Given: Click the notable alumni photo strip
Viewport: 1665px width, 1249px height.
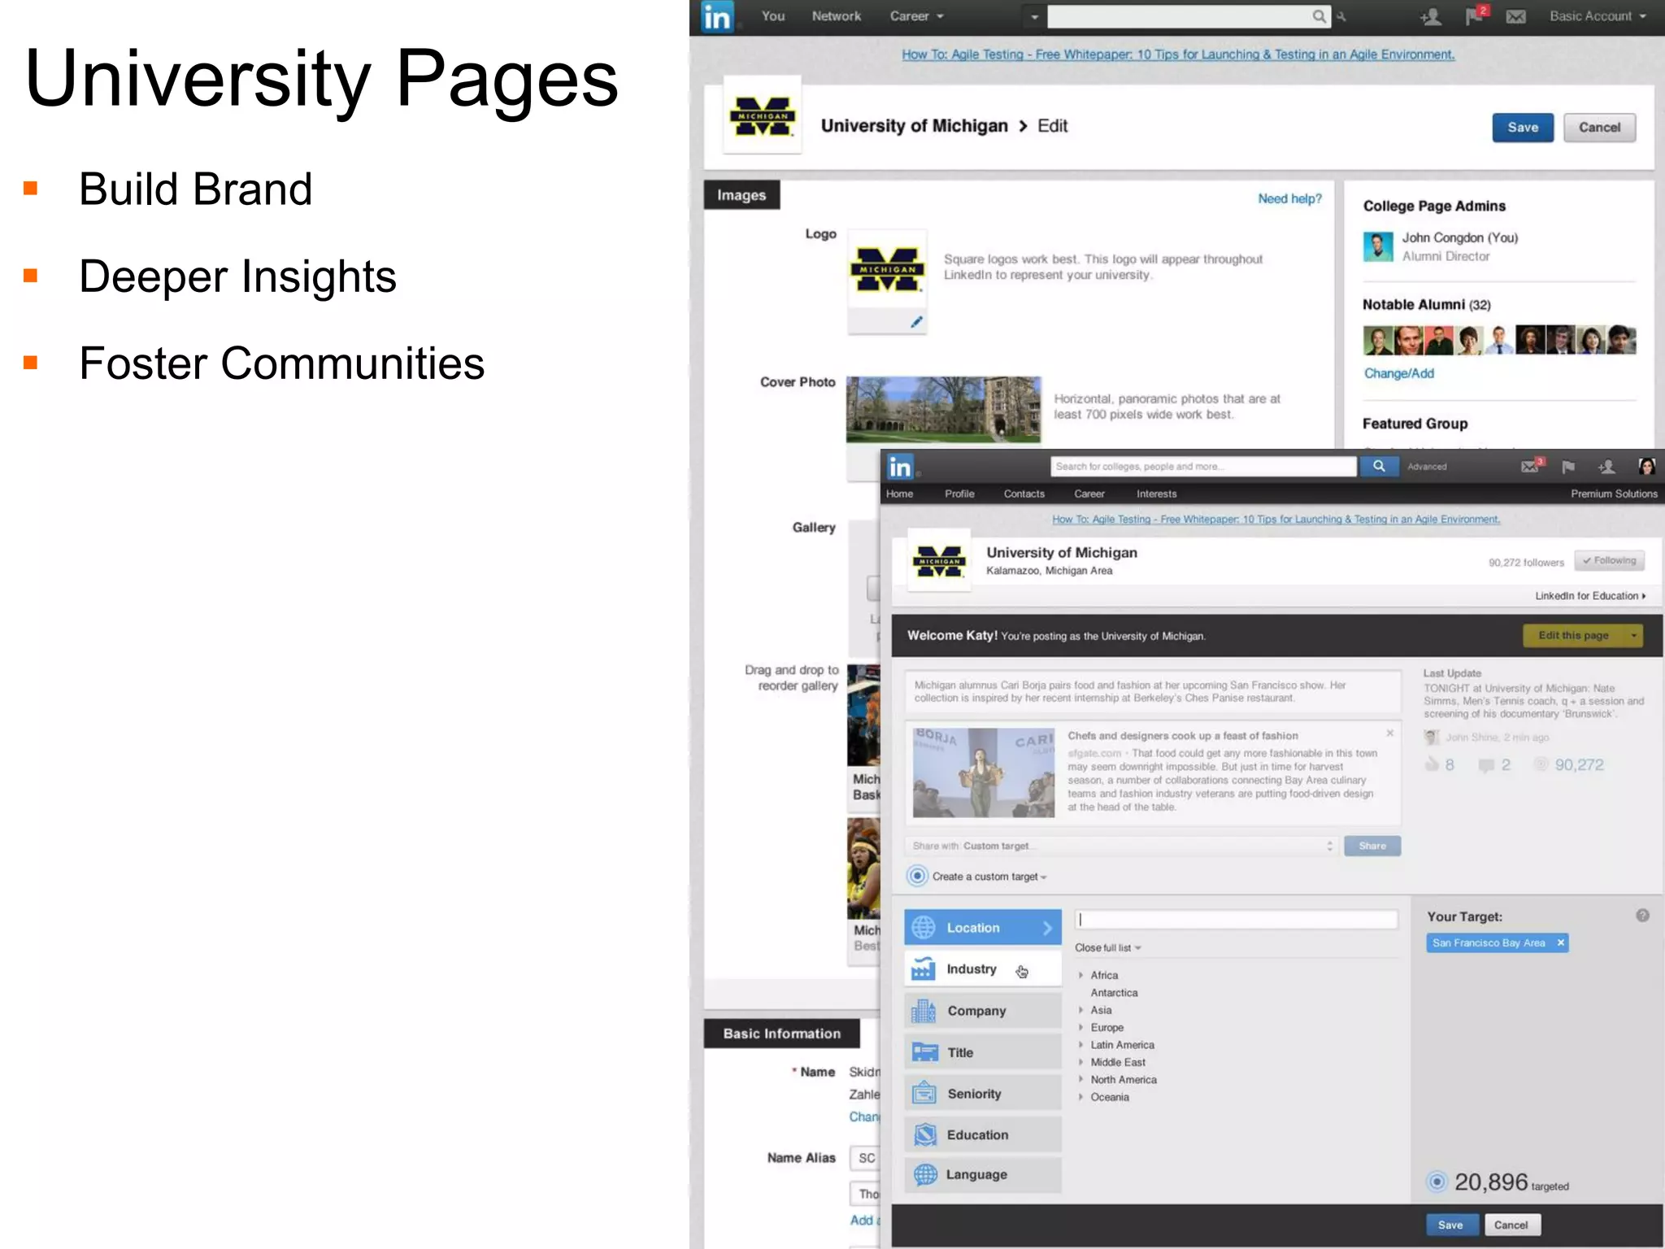Looking at the screenshot, I should coord(1499,340).
